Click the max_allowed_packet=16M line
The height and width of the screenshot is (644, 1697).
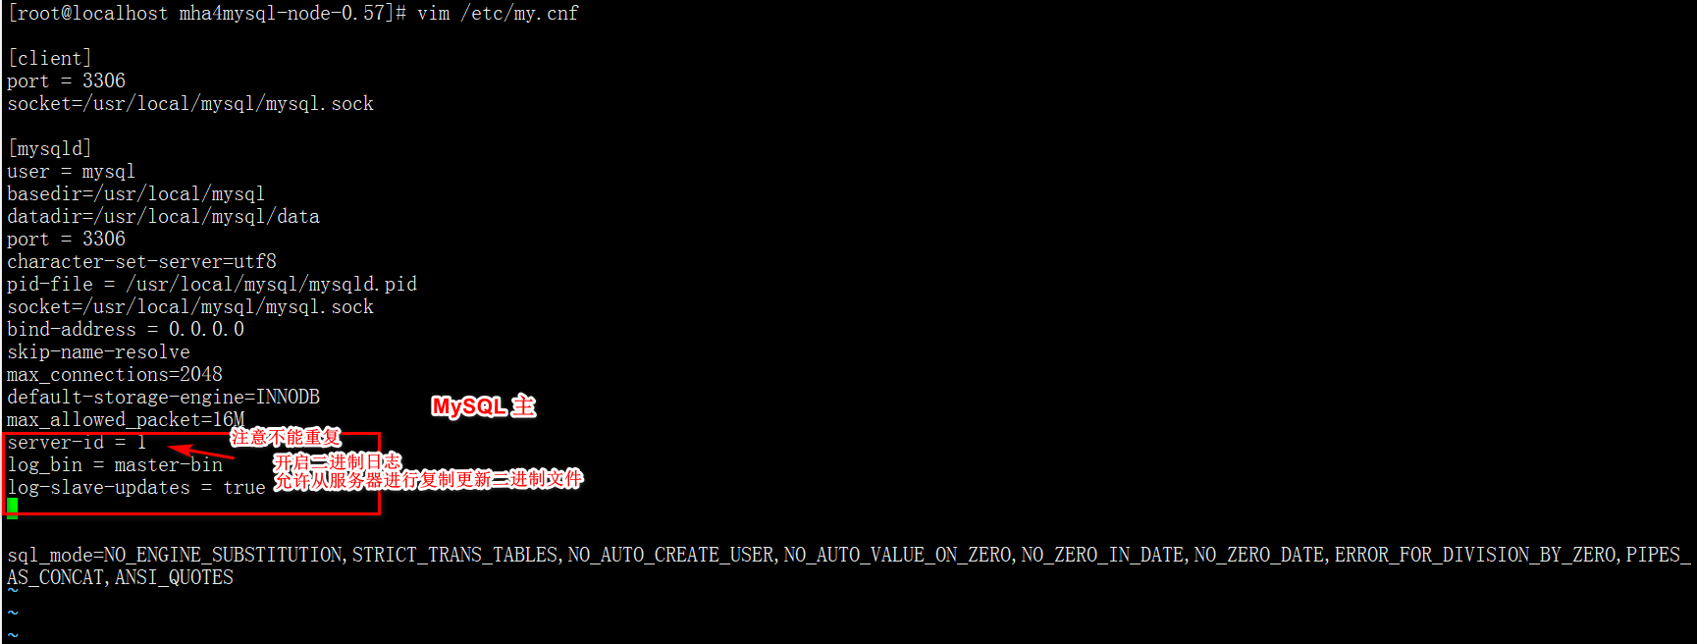coord(126,420)
